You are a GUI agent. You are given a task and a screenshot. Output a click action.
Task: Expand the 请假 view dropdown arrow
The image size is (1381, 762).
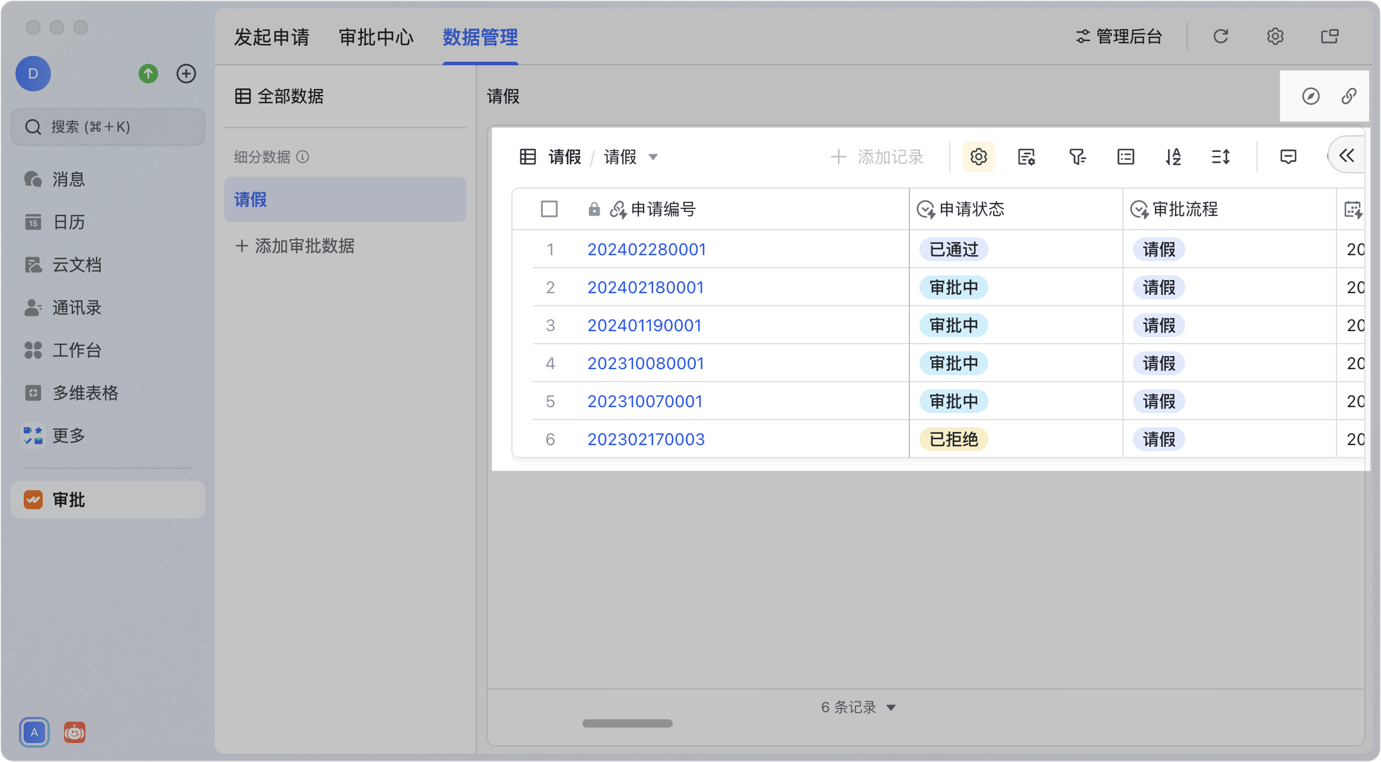[x=653, y=157]
